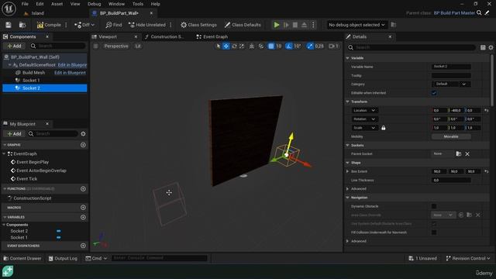Open the Content Drawer
The height and width of the screenshot is (279, 496).
pos(22,258)
